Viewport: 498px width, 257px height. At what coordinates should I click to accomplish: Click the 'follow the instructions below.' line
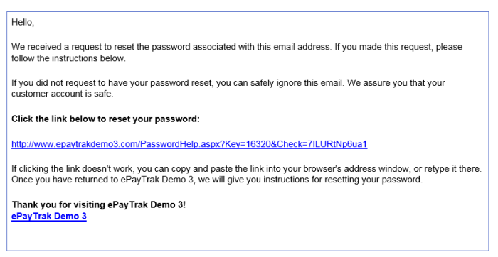pyautogui.click(x=68, y=58)
